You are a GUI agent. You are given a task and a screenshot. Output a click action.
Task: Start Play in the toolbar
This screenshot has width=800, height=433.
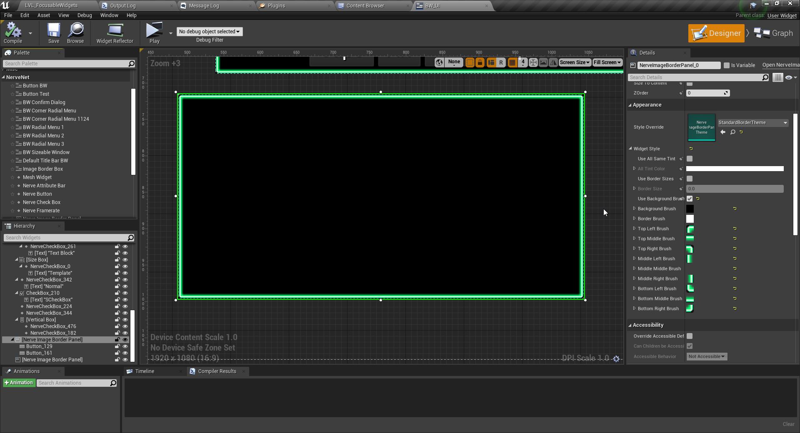154,33
